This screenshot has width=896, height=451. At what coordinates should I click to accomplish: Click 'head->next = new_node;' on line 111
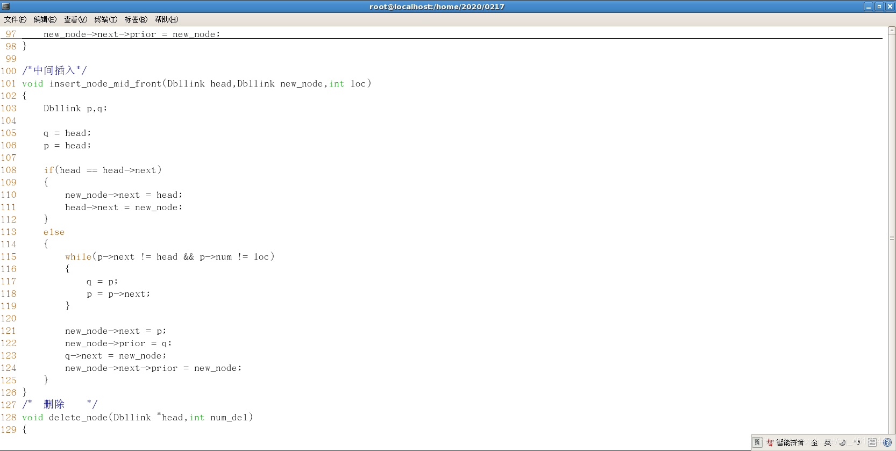[x=124, y=207]
